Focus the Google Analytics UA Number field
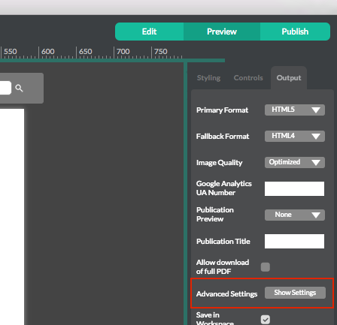This screenshot has height=325, width=337. pos(294,188)
